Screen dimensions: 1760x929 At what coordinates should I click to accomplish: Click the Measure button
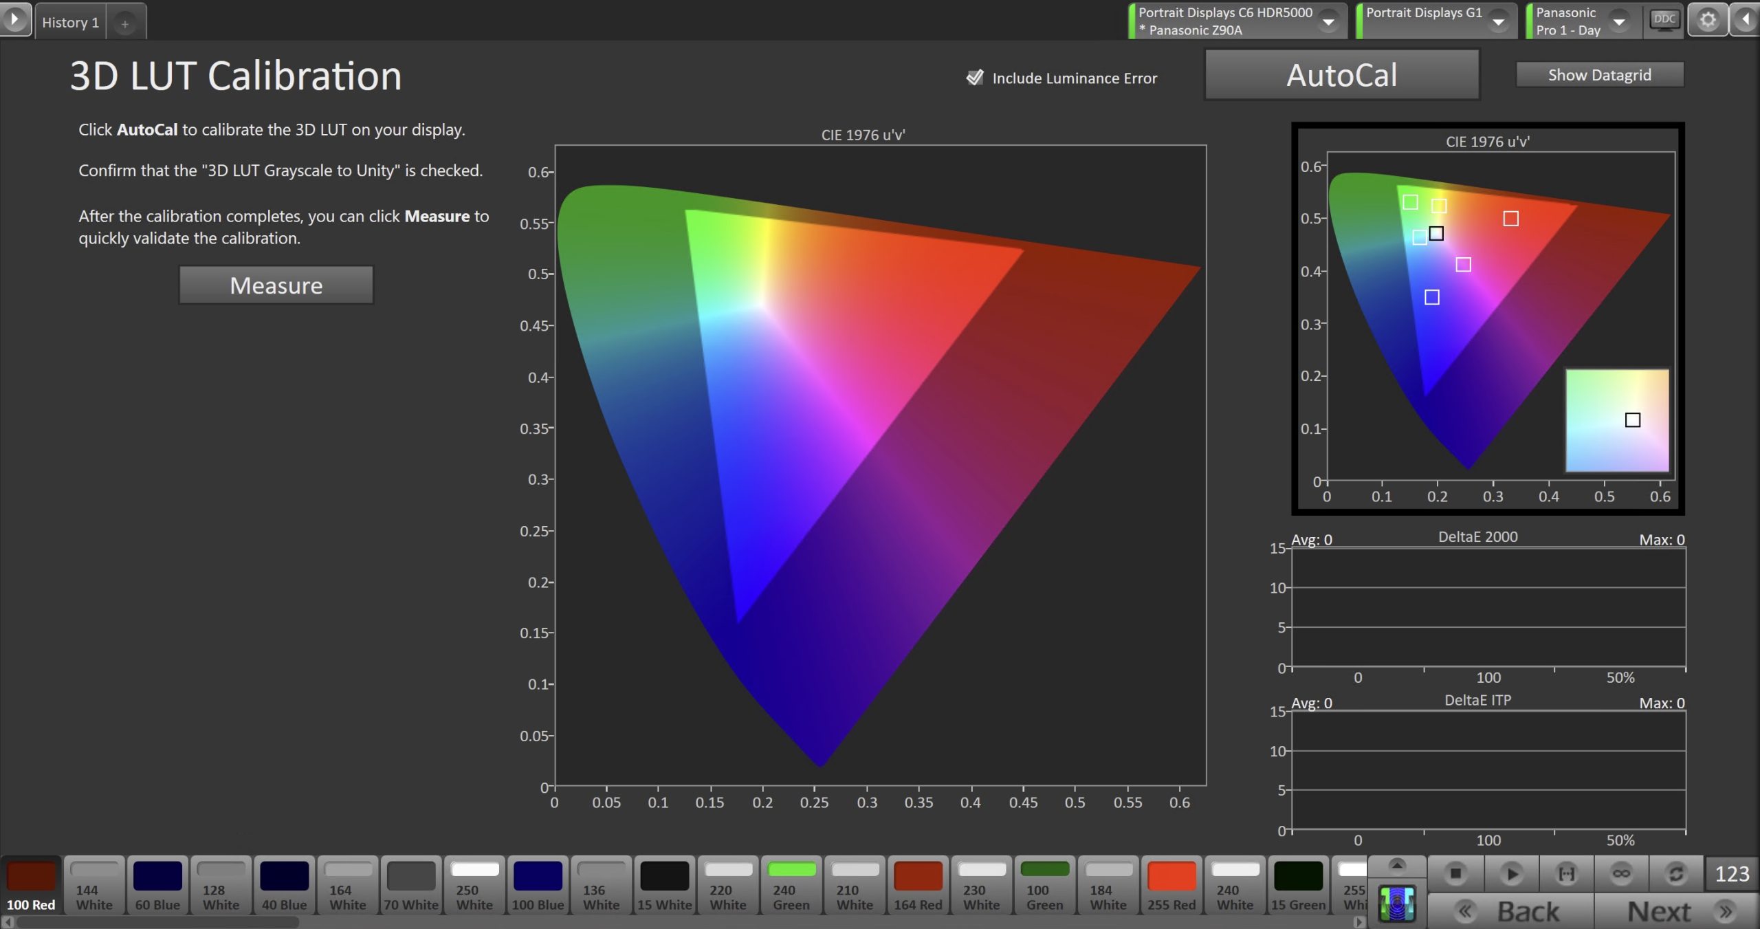click(x=276, y=285)
